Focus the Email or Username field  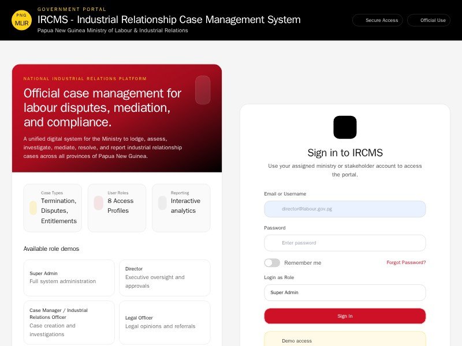(x=345, y=209)
